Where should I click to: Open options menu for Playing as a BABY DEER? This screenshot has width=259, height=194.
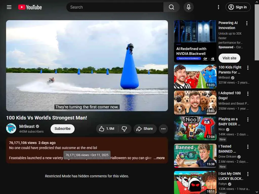248,119
